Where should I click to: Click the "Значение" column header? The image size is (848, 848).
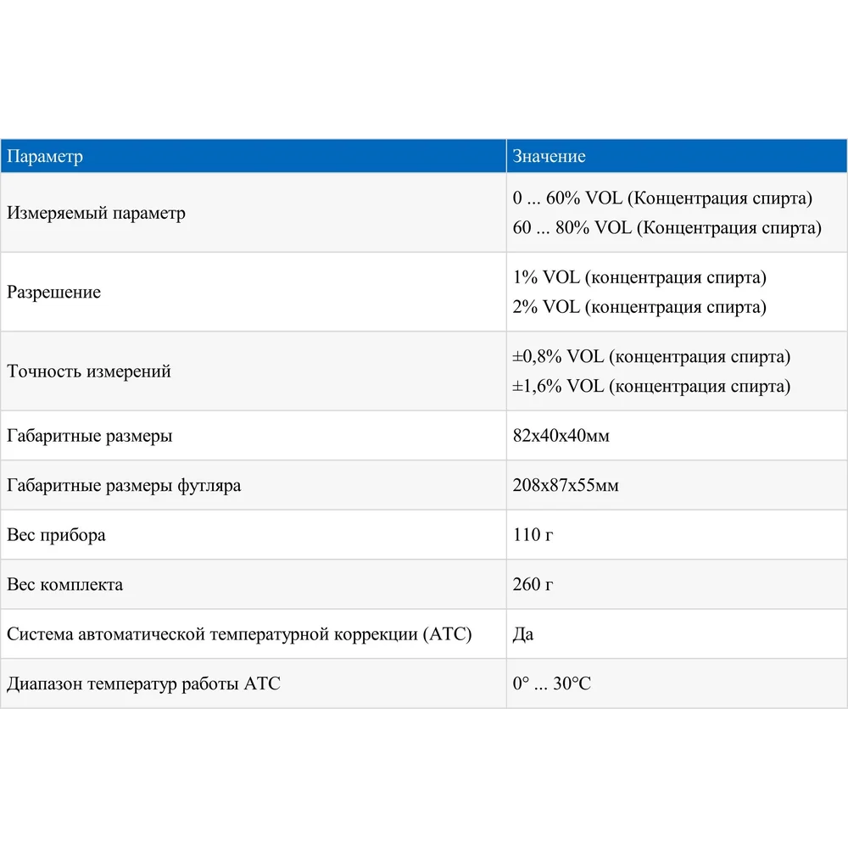(550, 157)
